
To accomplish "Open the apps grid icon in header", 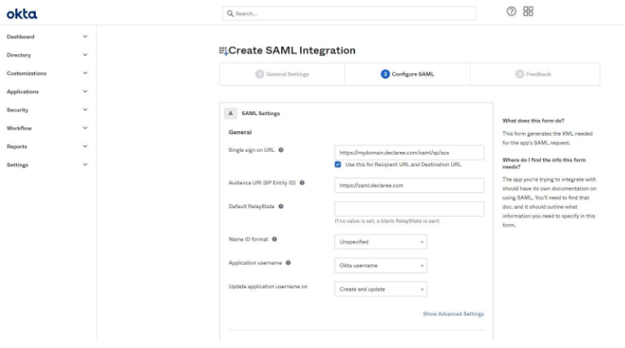I will point(528,12).
